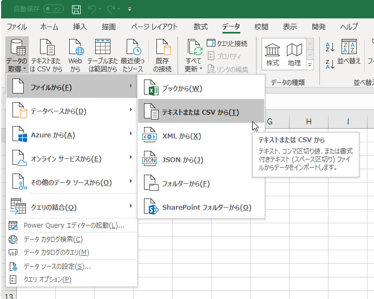Choose フォルダーから(F) in submenu
Viewport: 374px width, 299px height.
point(201,183)
